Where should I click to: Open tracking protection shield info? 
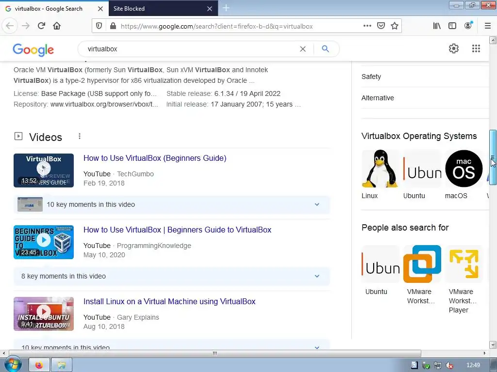tap(99, 26)
